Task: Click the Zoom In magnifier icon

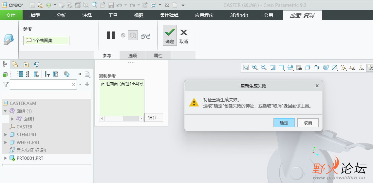Action: coord(255,68)
